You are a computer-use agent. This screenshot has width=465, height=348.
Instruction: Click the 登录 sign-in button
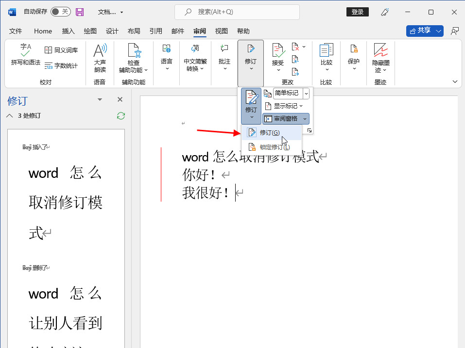pyautogui.click(x=357, y=12)
